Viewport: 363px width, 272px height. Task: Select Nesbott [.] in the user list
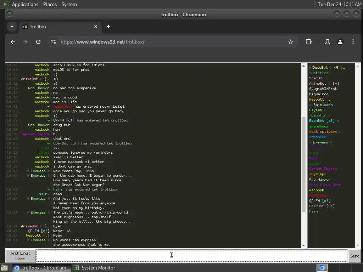[x=321, y=100]
